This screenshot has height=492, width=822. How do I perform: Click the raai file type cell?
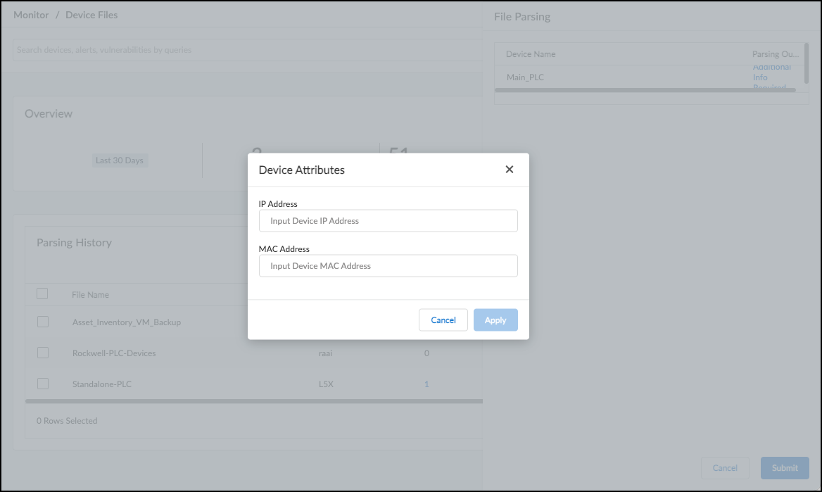(x=326, y=353)
